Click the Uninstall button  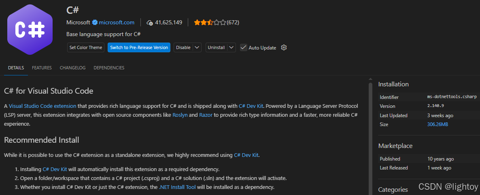(217, 47)
